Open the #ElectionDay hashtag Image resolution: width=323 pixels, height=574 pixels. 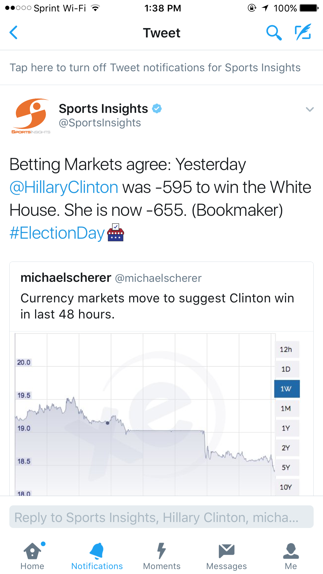click(57, 233)
